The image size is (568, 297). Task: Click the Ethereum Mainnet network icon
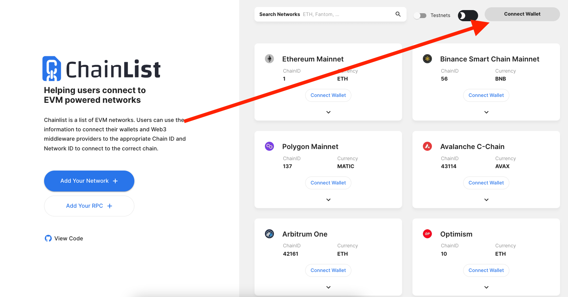pos(269,59)
